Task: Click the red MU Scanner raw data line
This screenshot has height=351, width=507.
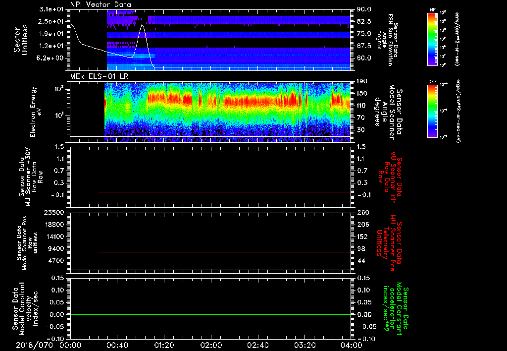Action: (224, 192)
